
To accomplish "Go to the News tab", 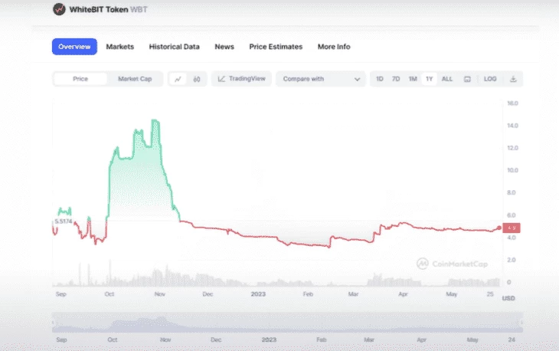I will [x=224, y=47].
